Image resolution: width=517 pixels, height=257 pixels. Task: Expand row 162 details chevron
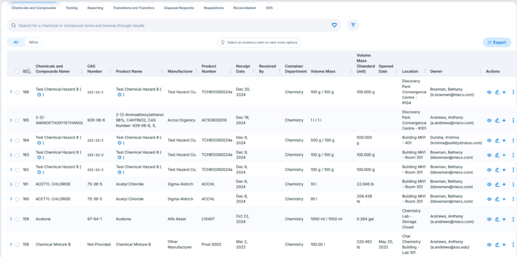[11, 169]
